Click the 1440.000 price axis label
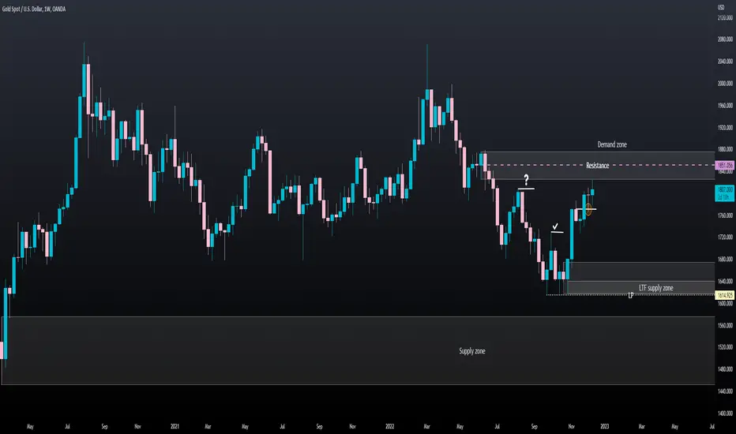Image resolution: width=736 pixels, height=434 pixels. point(725,391)
